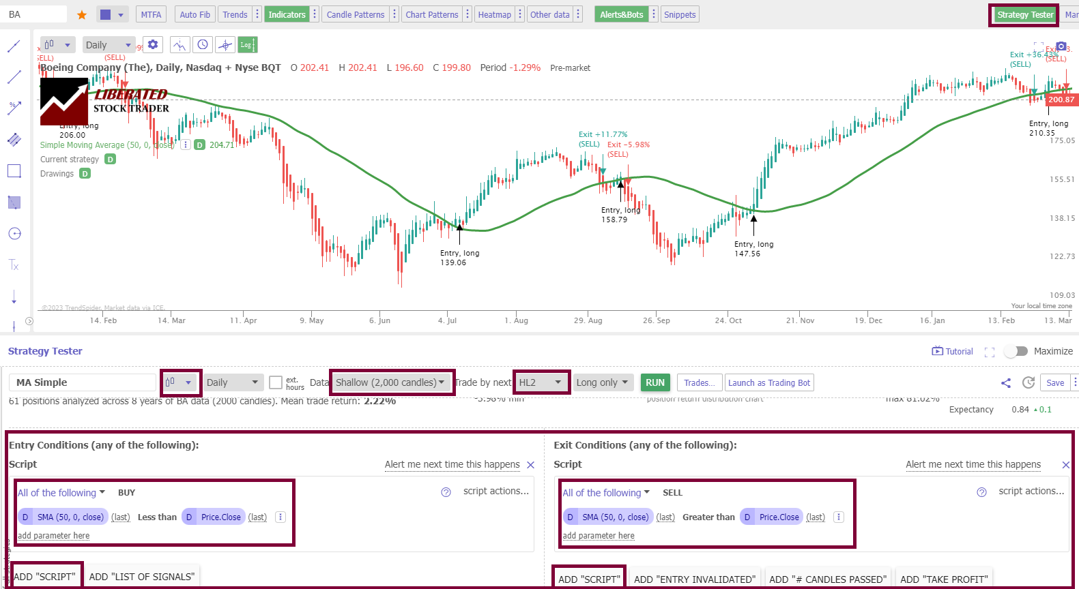Image resolution: width=1079 pixels, height=589 pixels.
Task: Click the green RUN button
Action: (655, 382)
